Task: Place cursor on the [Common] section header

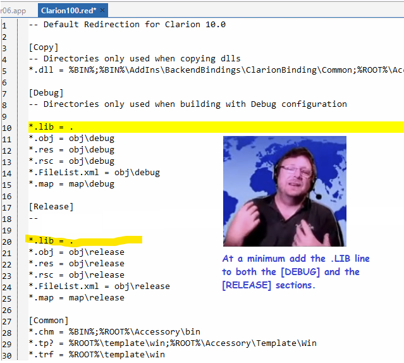Action: [x=49, y=321]
